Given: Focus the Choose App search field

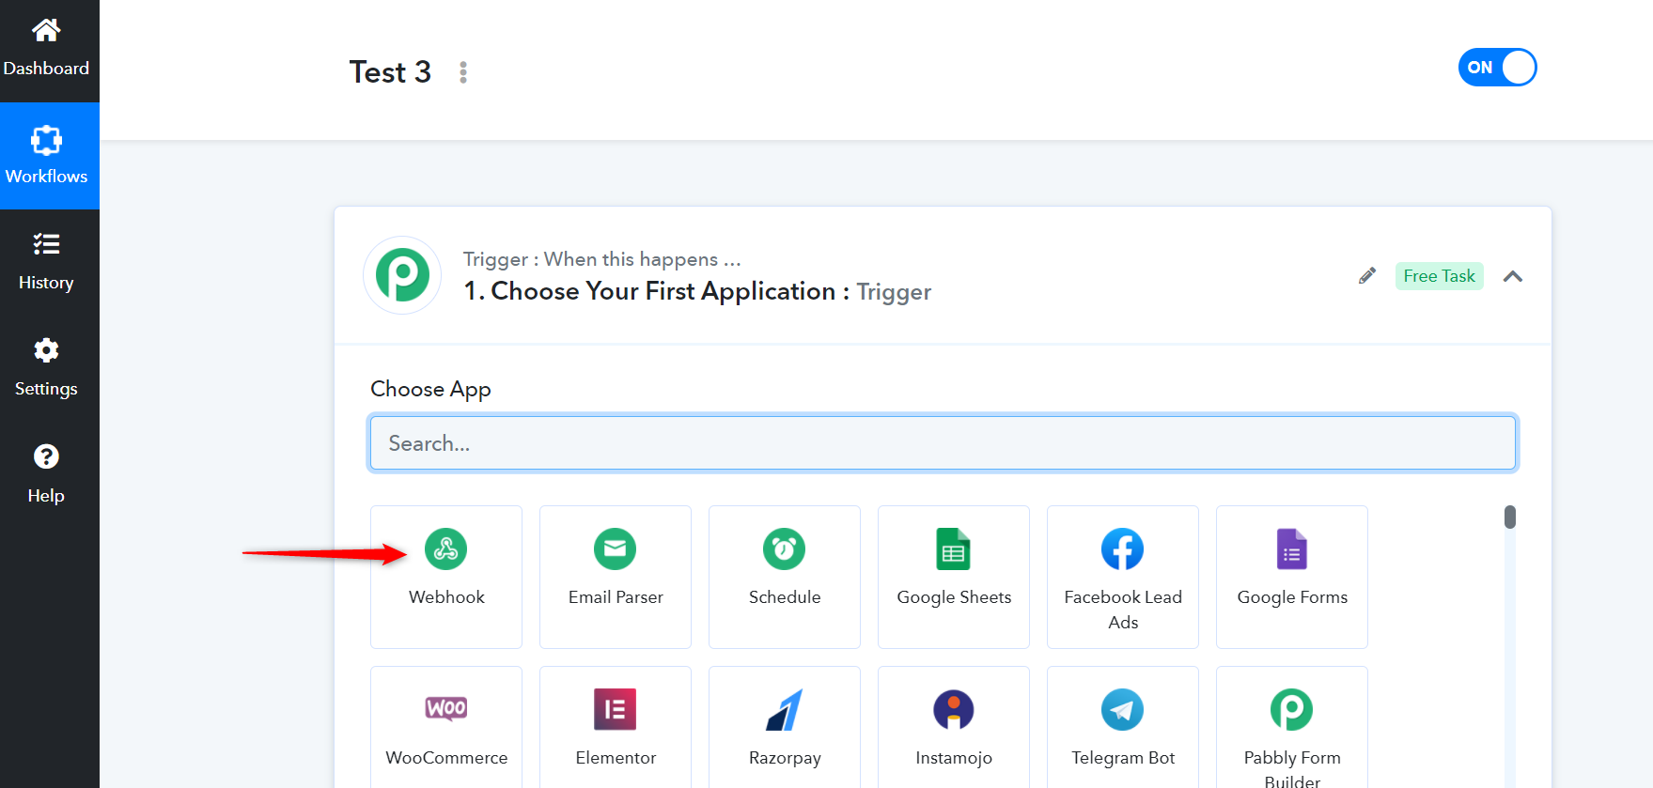Looking at the screenshot, I should click(x=943, y=443).
